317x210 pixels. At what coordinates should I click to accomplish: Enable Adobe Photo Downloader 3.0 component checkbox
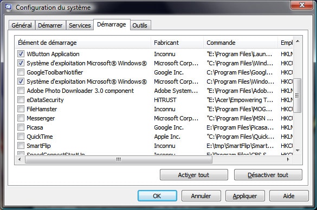point(21,91)
